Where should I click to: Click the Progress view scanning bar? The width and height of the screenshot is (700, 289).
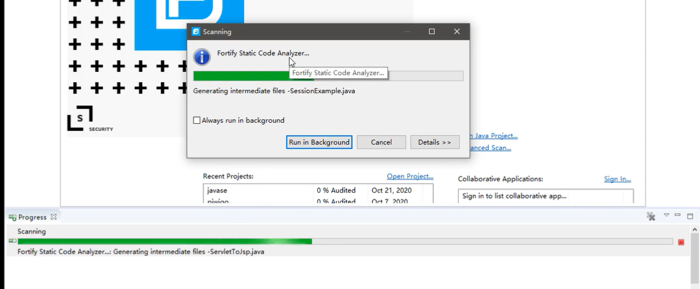[x=345, y=242]
